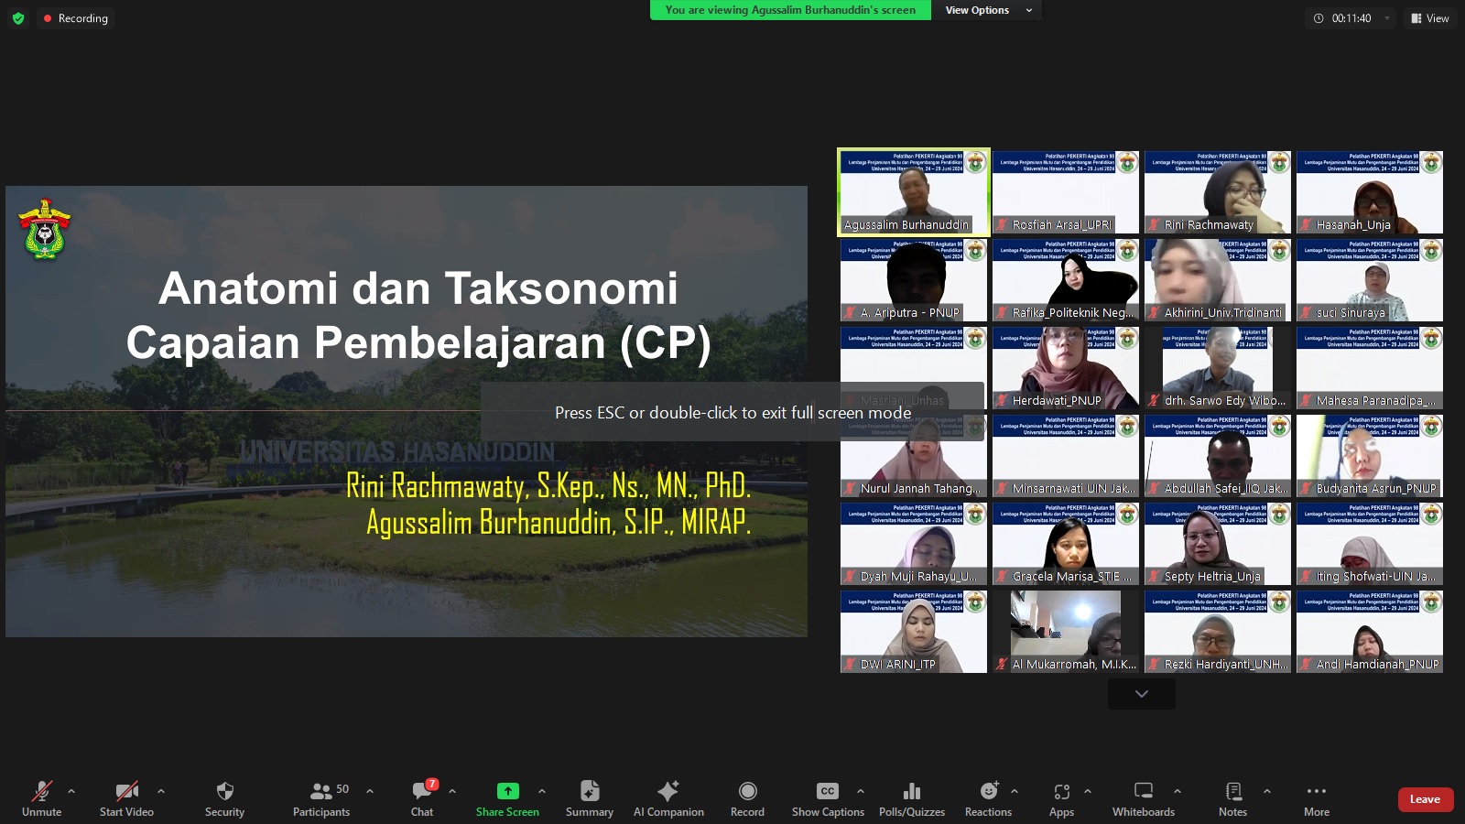The height and width of the screenshot is (824, 1465).
Task: Click the green Share Screen button
Action: (x=507, y=798)
